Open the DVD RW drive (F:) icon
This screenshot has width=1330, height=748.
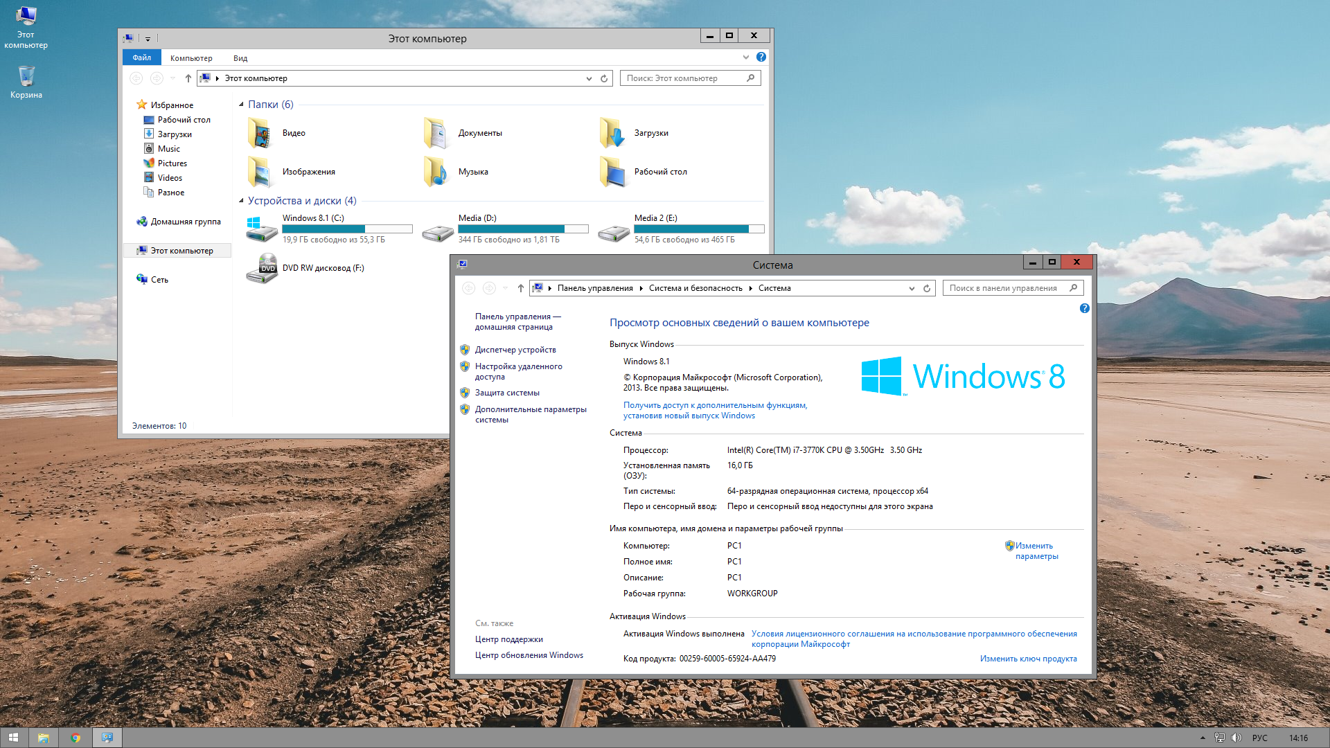coord(262,269)
